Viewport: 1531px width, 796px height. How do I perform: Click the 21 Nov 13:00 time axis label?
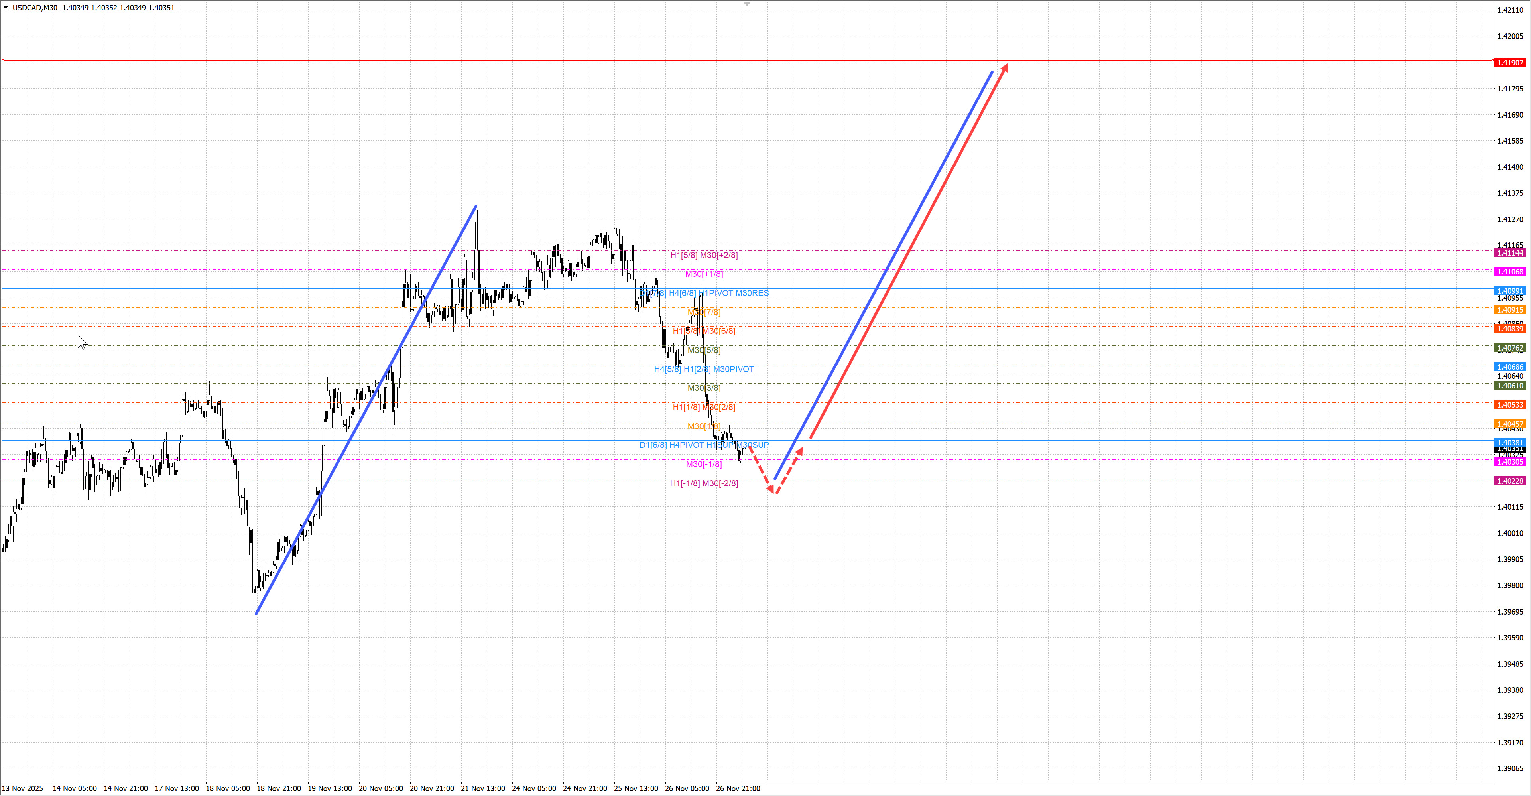(x=482, y=788)
